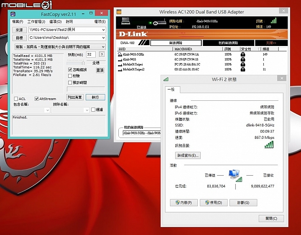The image size is (301, 235).
Task: Select the dlink-9418 network name
Action: click(129, 59)
